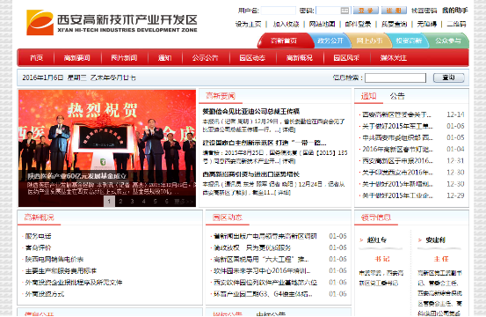
Task: Open the 服务电话 link under 高新概况
Action: (x=38, y=236)
